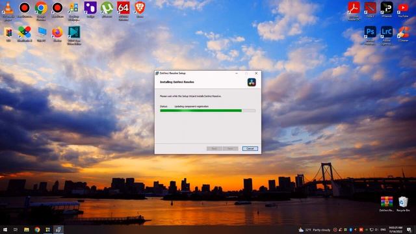
Task: Open the purple desktop shortcut icon
Action: [90, 10]
